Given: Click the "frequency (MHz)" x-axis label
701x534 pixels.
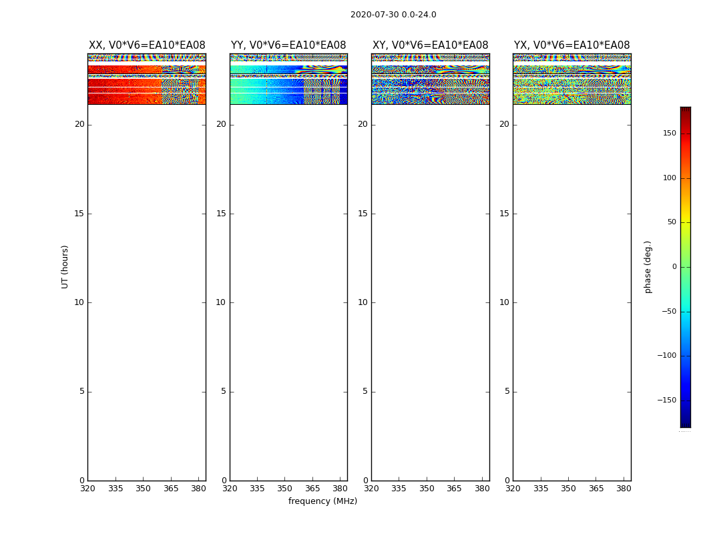Looking at the screenshot, I should coord(322,501).
